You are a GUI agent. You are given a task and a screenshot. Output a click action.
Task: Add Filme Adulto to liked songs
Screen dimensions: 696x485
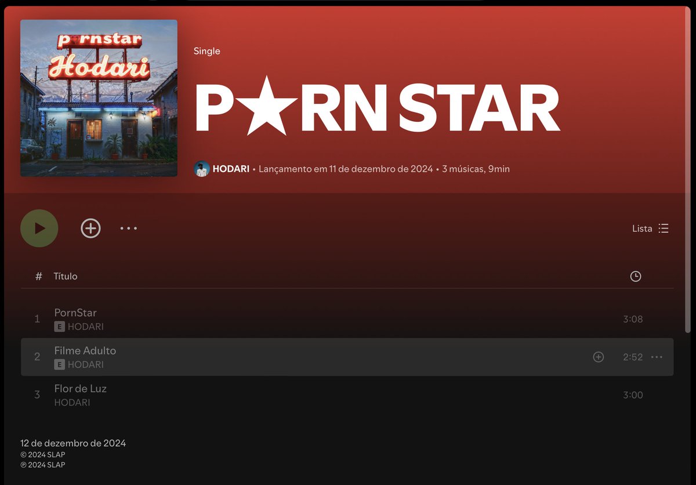pos(599,357)
